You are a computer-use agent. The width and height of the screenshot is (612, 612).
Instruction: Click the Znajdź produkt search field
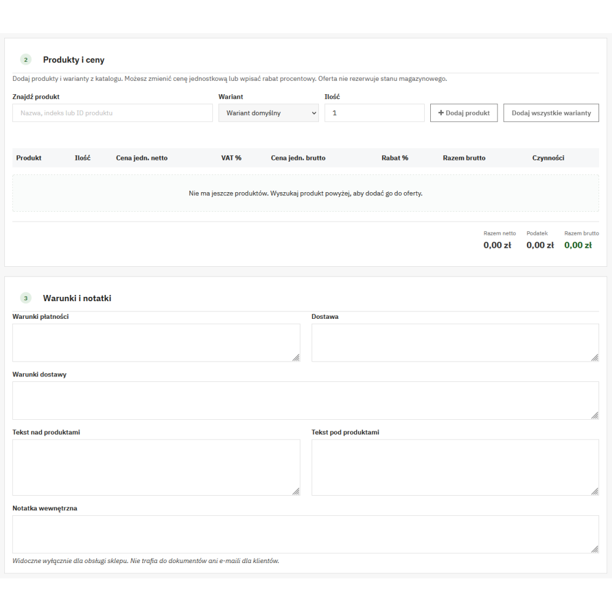[113, 113]
